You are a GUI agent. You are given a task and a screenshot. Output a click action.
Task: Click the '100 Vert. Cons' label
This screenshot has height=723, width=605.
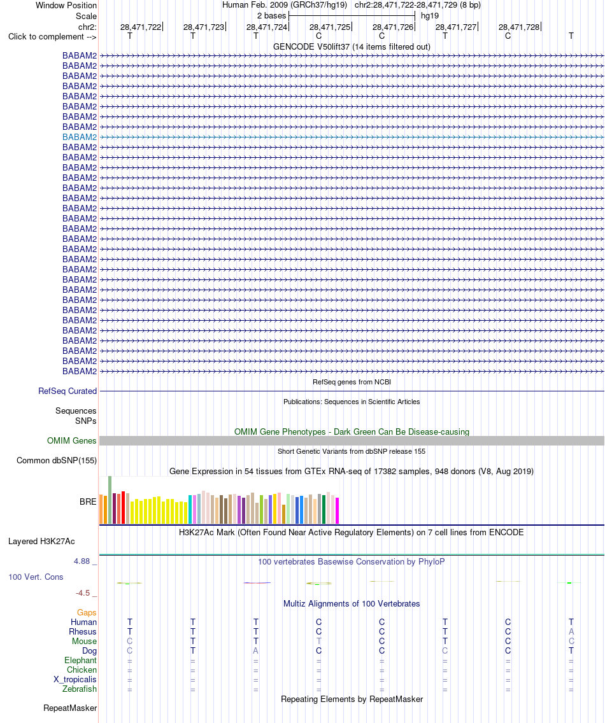click(36, 577)
